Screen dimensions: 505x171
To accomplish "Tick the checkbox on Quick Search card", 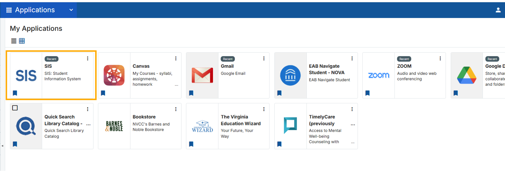I will (x=15, y=108).
